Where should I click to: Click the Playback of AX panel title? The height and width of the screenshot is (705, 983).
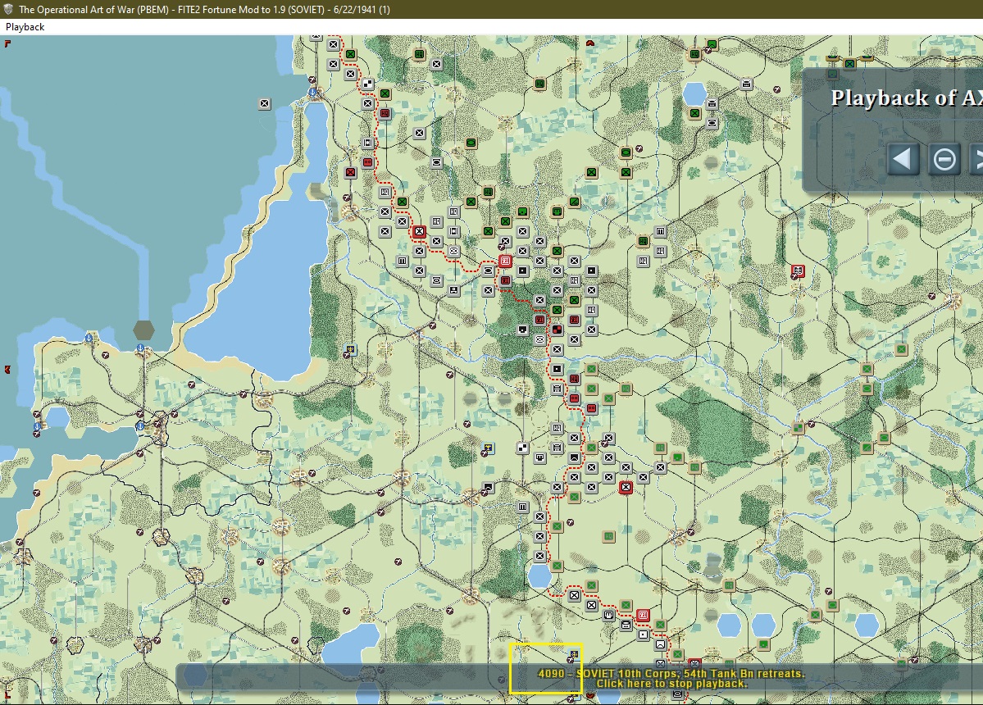(x=907, y=98)
